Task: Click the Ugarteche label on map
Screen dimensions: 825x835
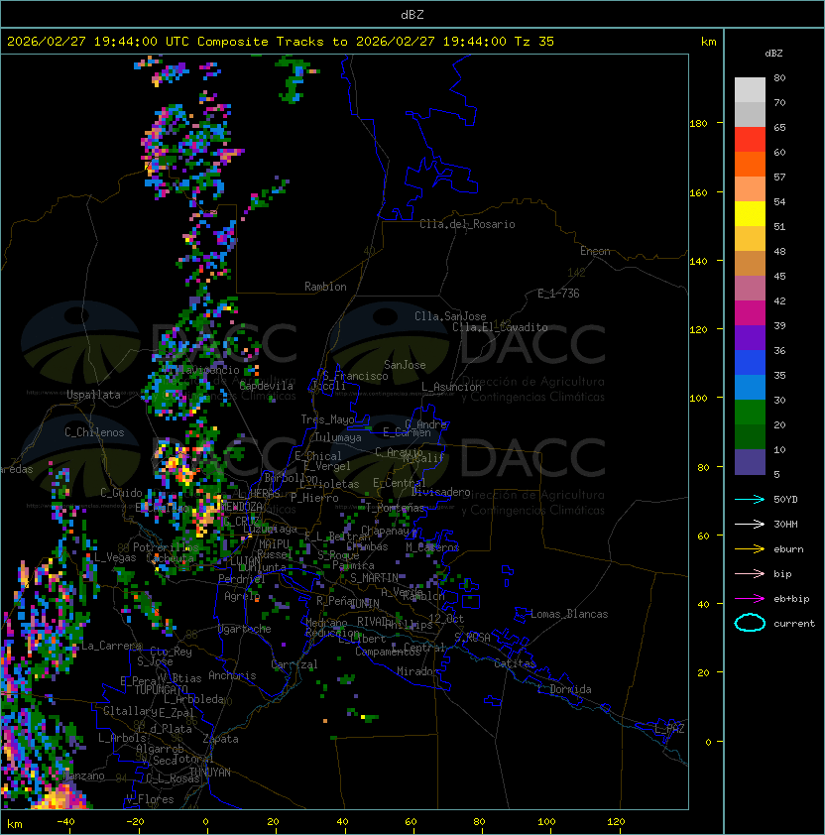Action: point(245,629)
